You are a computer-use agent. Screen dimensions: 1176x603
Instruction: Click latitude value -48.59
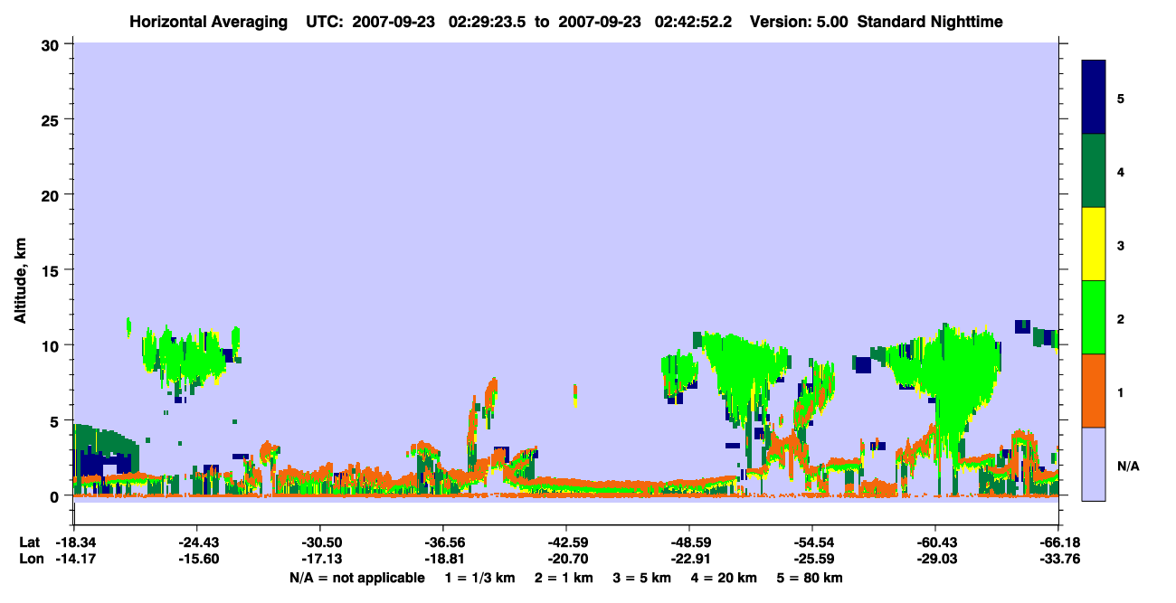pyautogui.click(x=689, y=542)
